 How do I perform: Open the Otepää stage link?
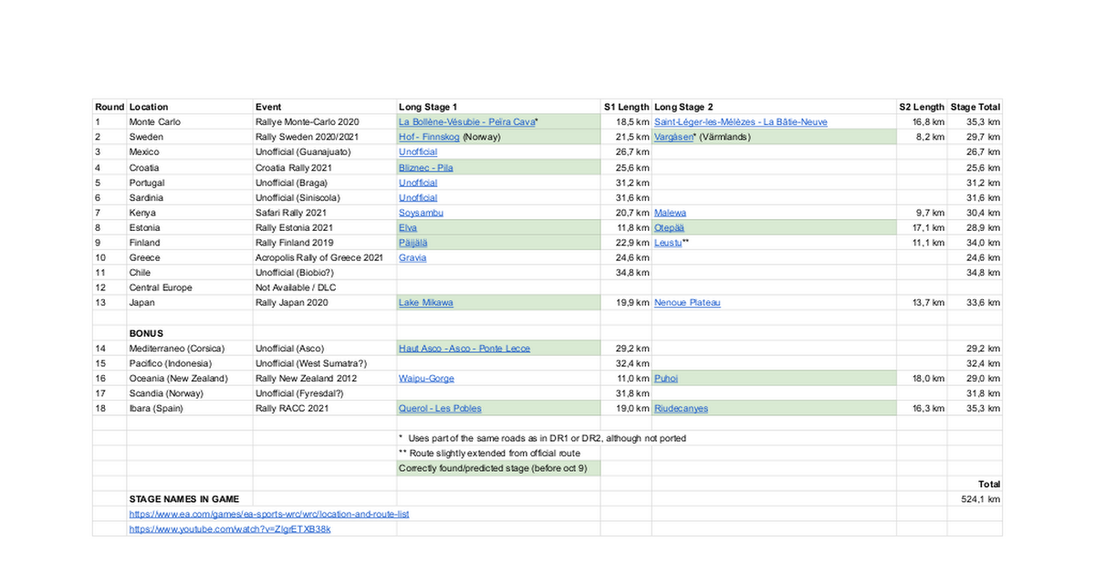pyautogui.click(x=670, y=227)
